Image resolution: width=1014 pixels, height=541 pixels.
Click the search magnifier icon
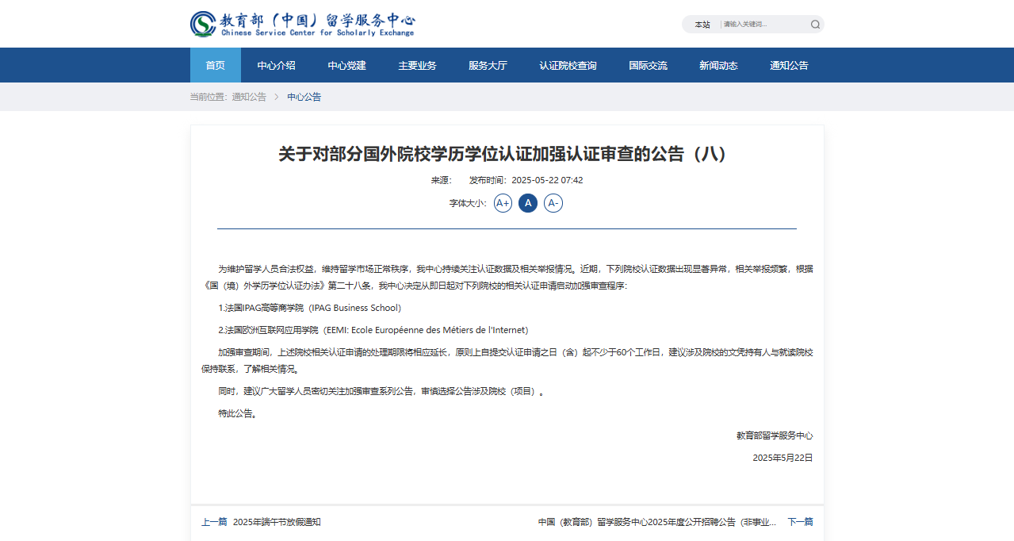815,25
